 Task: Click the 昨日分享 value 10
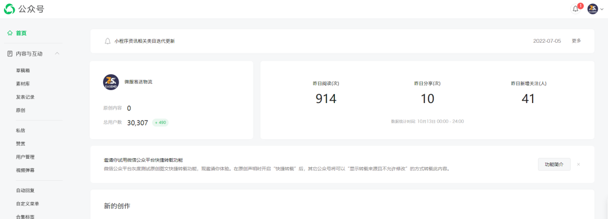[x=427, y=99]
